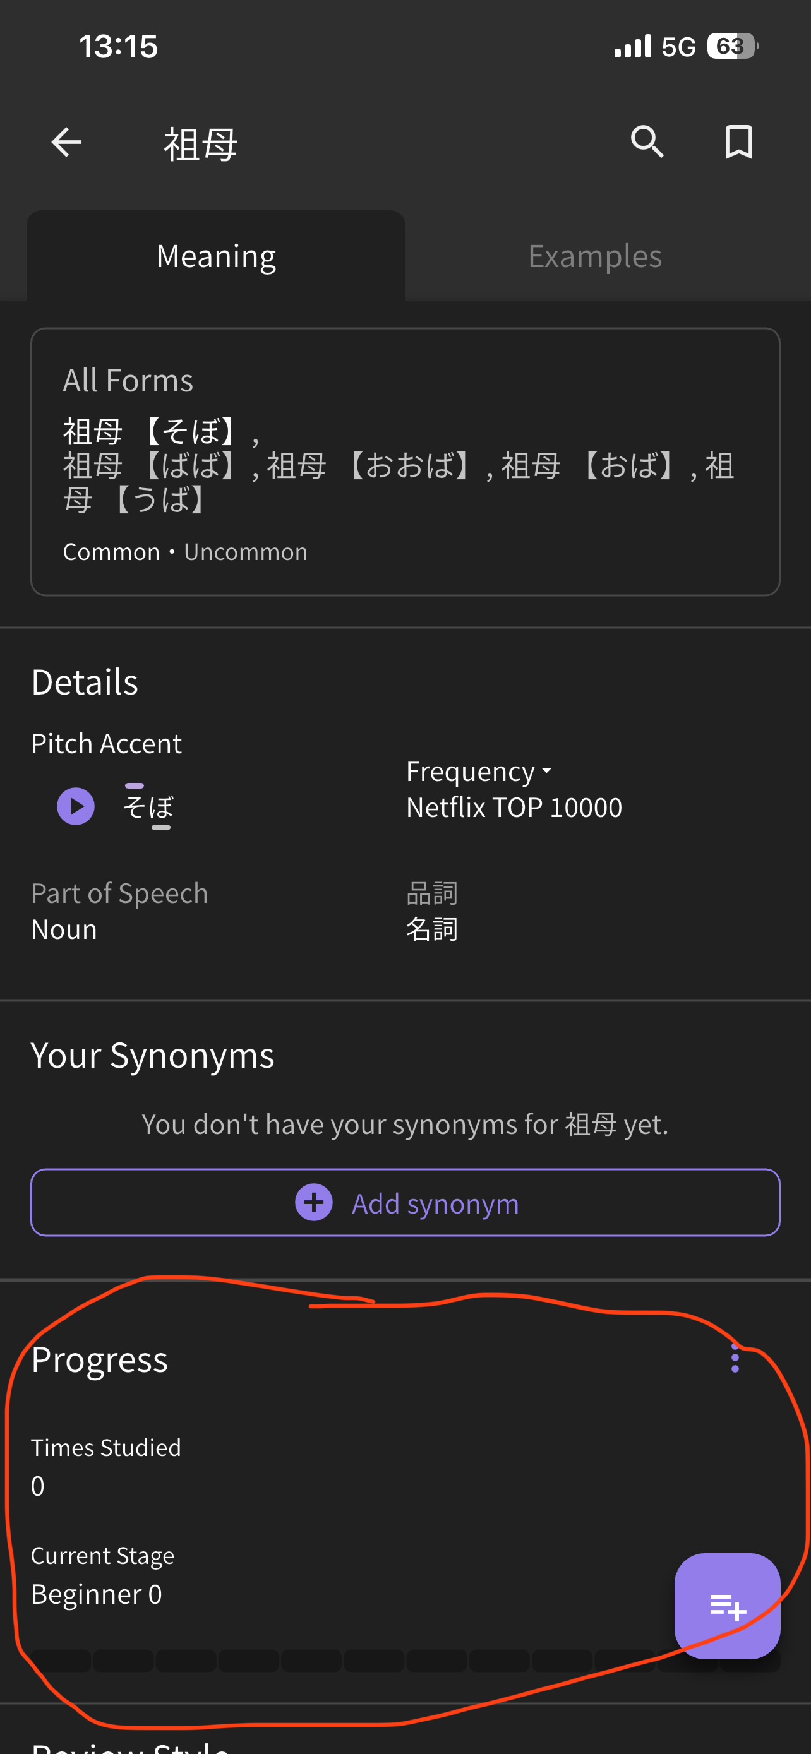Tap the そぼ pitch accent reading
This screenshot has width=811, height=1754.
coord(148,808)
